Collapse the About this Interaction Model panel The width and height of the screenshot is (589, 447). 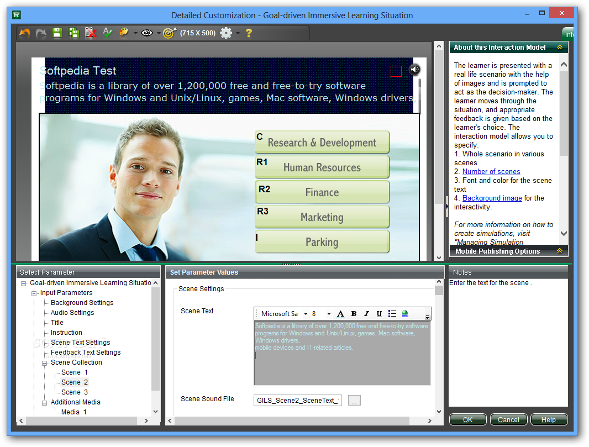tap(559, 48)
